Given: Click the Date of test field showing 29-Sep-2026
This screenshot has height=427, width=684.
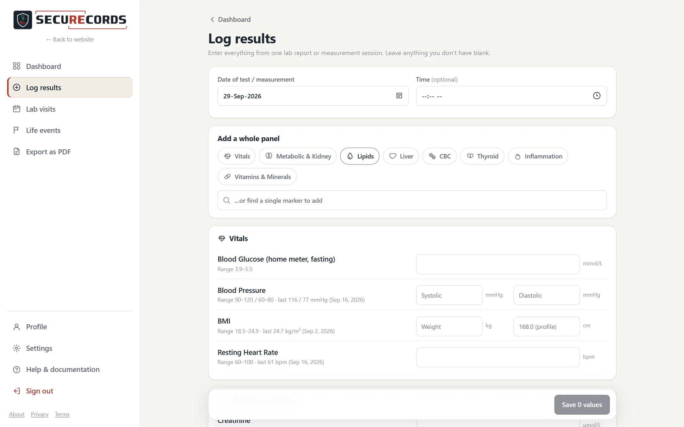Looking at the screenshot, I should [313, 96].
